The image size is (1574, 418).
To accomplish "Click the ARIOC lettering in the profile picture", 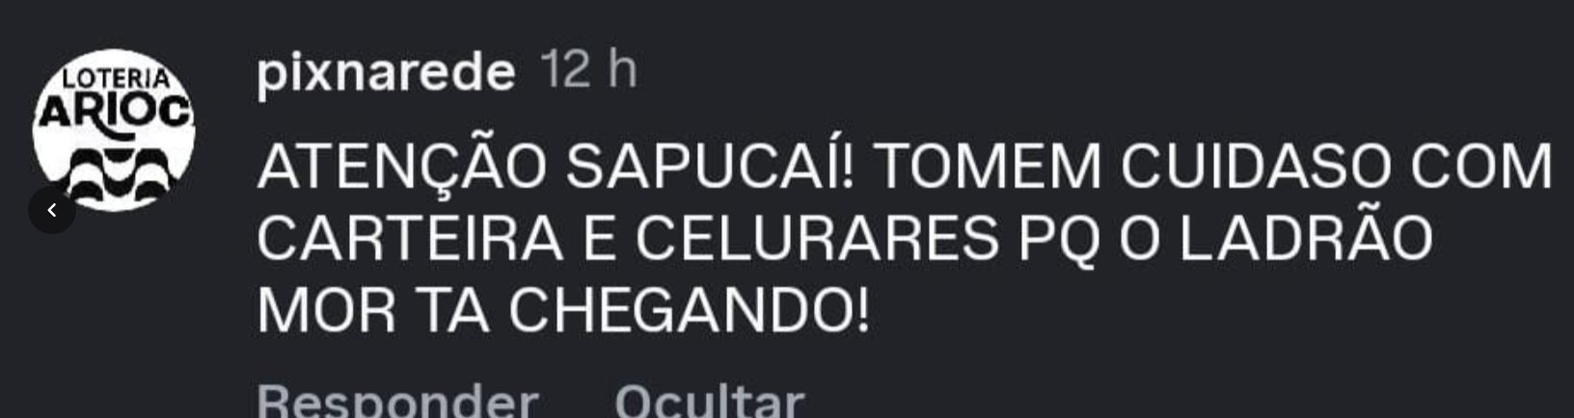I will click(x=115, y=115).
